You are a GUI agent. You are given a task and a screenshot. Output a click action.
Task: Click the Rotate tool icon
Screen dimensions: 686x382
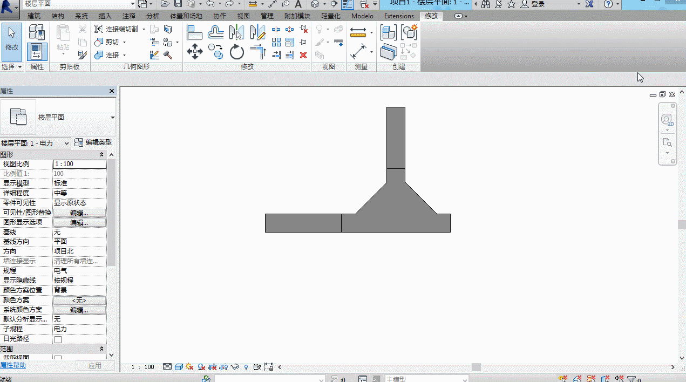point(237,52)
